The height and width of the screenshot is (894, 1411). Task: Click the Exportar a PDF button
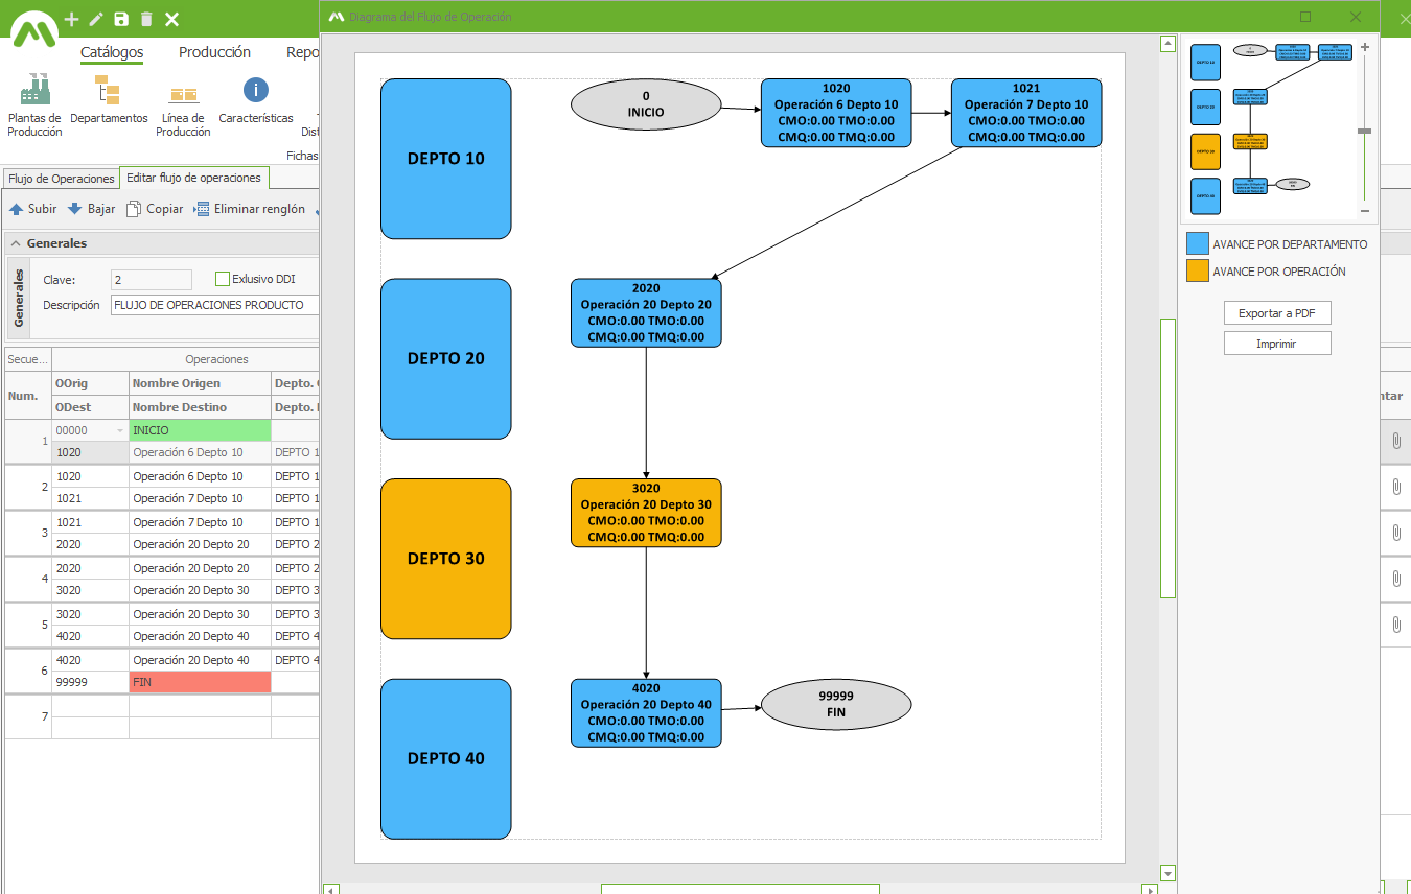1276,313
